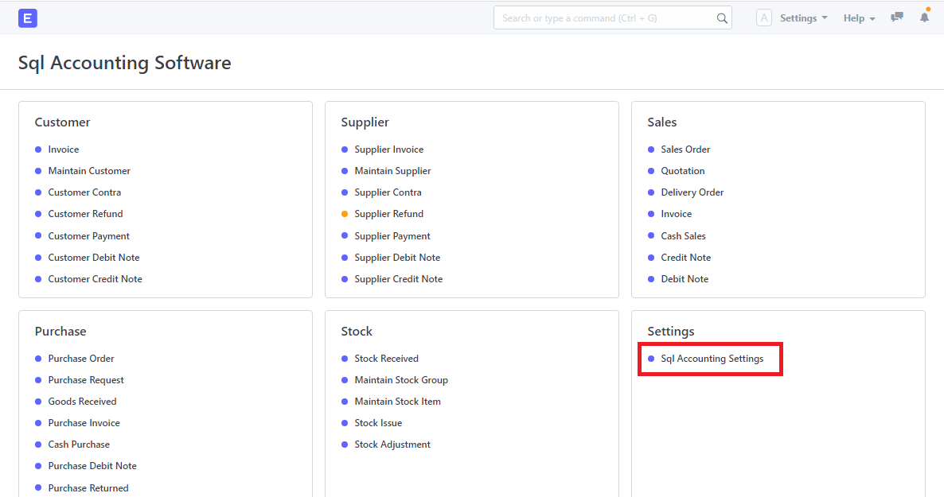Click the blue dot beside Sql Accounting Settings
The image size is (944, 497).
651,359
